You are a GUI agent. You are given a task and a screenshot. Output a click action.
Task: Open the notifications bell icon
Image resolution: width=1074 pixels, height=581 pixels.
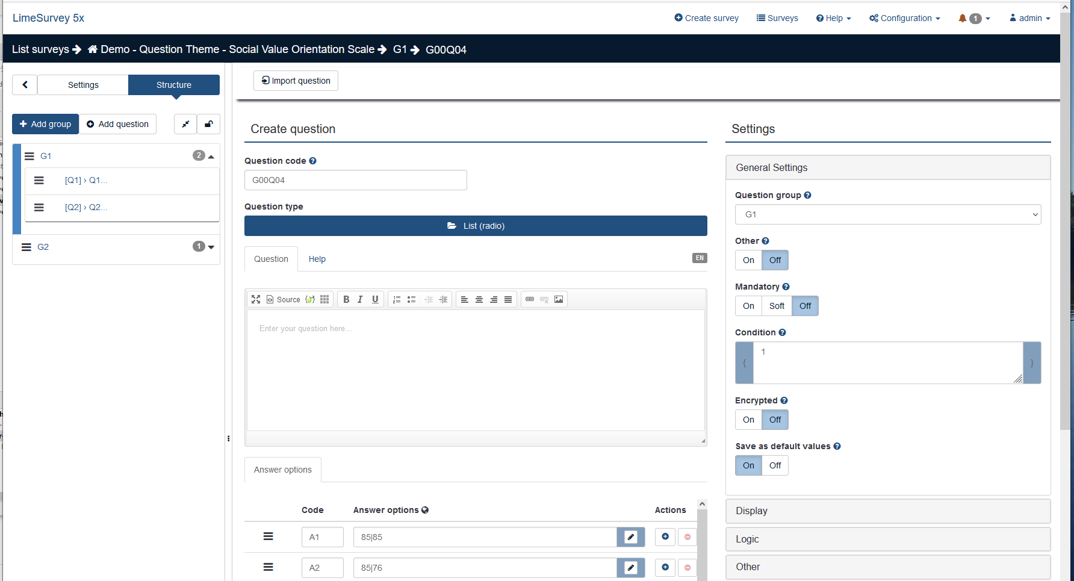(x=963, y=18)
